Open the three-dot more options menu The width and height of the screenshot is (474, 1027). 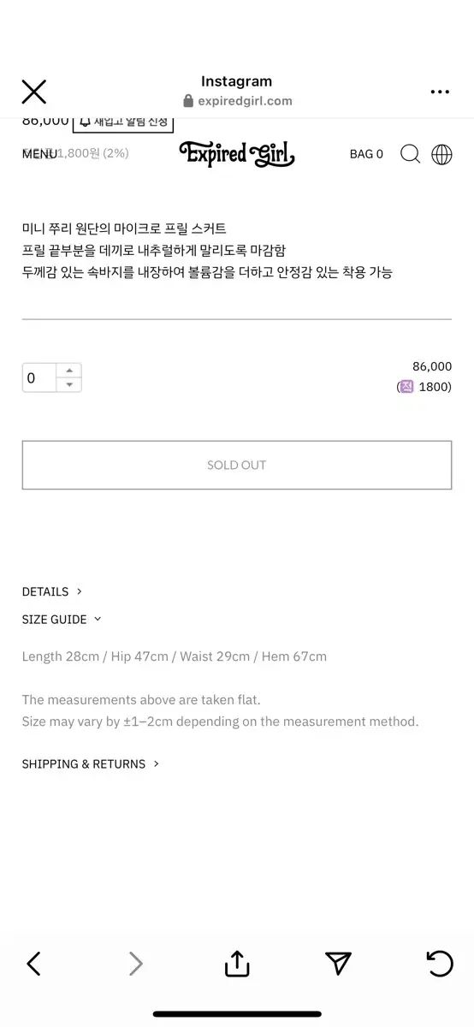pyautogui.click(x=440, y=92)
